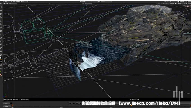The width and height of the screenshot is (193, 108).
Task: Open the Views eye toolbar icon
Action: pyautogui.click(x=1, y=41)
